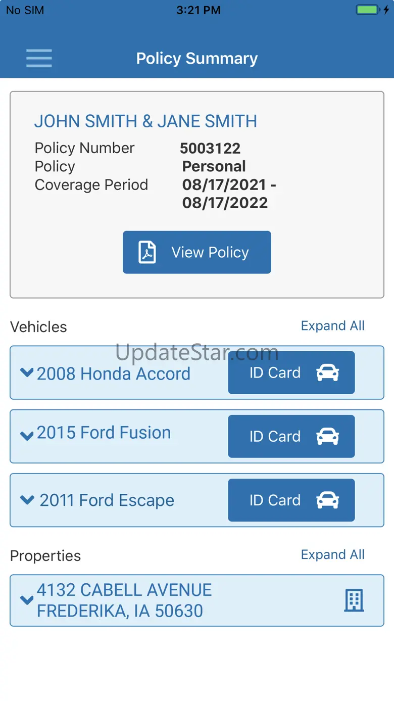The width and height of the screenshot is (394, 701).
Task: Tap the Policy Summary header title
Action: 197,59
